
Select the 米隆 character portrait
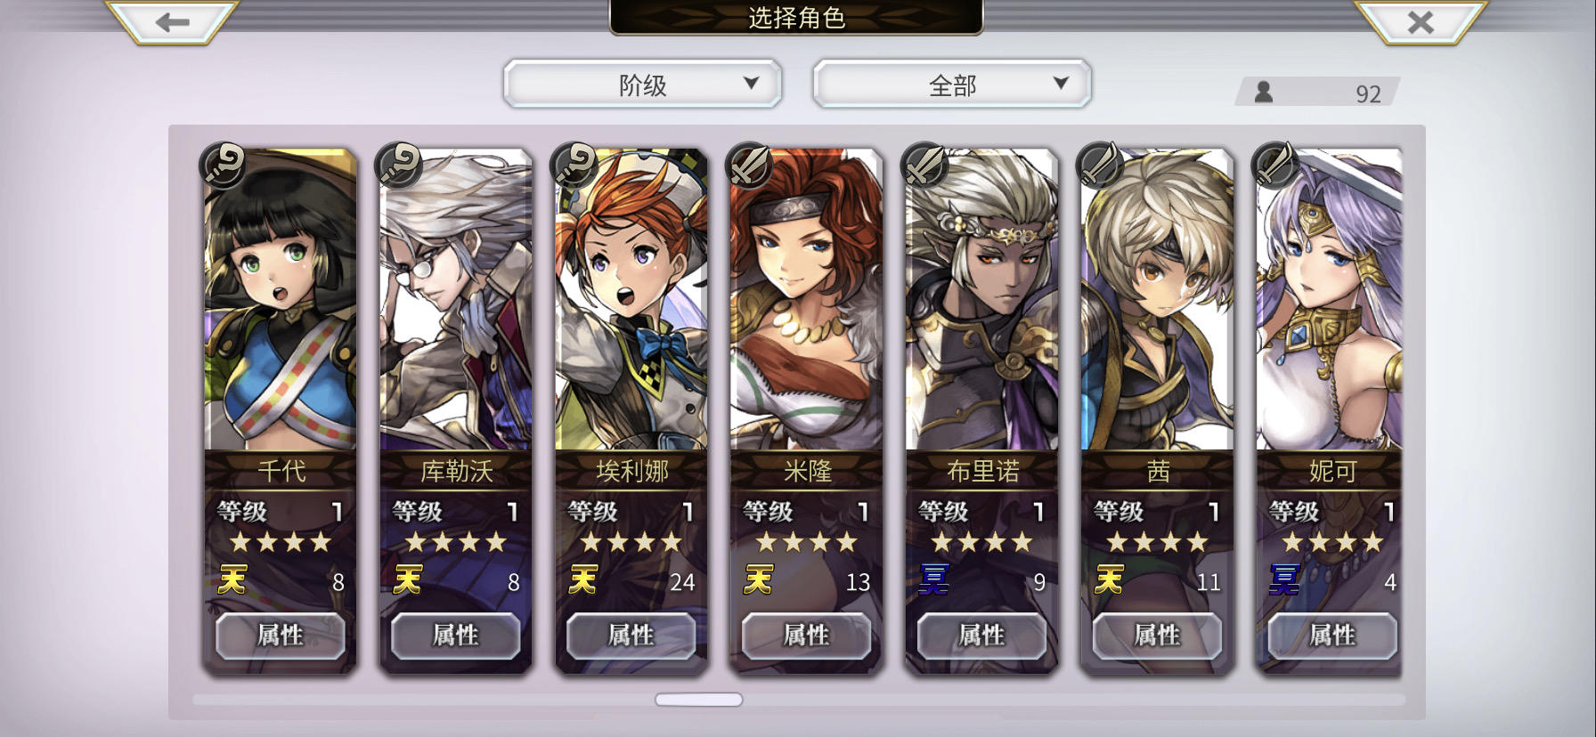point(807,301)
